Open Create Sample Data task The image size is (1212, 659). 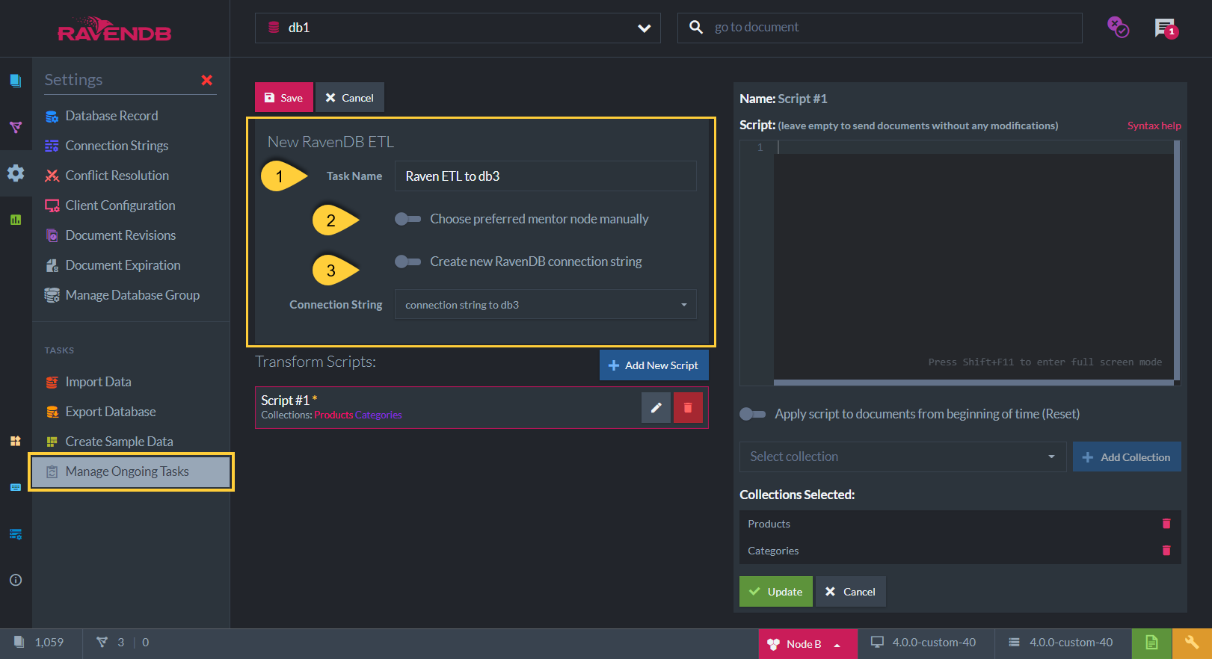tap(119, 442)
